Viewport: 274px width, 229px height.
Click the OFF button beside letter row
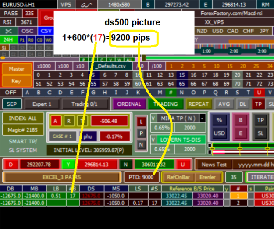(x=11, y=92)
